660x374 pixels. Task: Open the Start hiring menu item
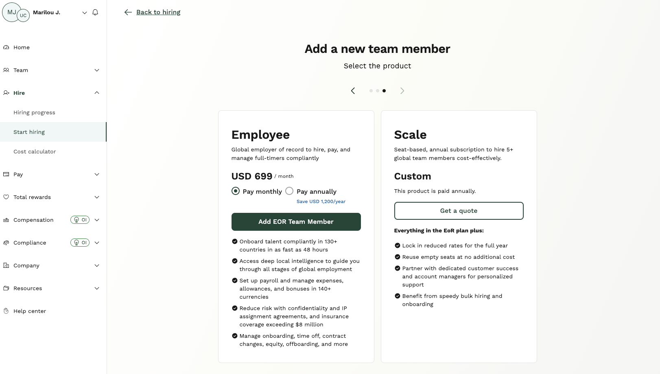[29, 132]
